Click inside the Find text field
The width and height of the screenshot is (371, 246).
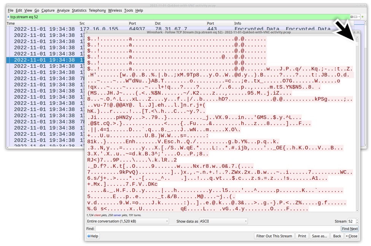pos(217,228)
